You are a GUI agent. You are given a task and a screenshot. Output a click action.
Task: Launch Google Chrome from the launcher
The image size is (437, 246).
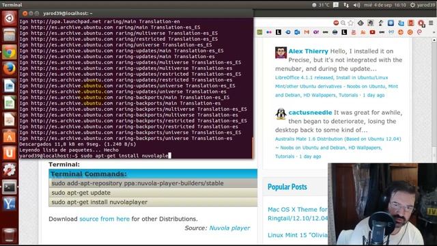pyautogui.click(x=9, y=52)
